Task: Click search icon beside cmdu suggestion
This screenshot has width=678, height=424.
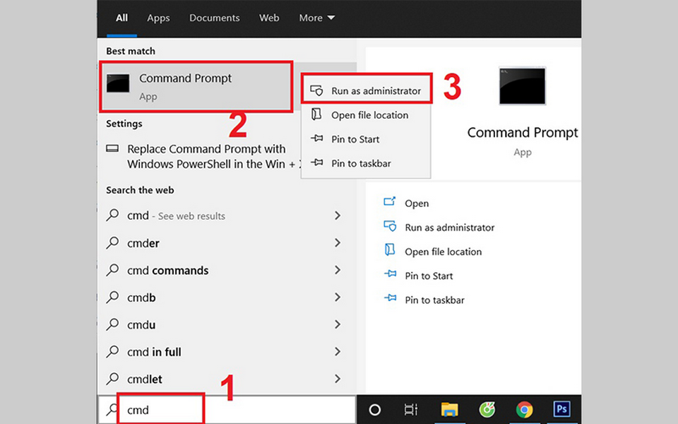Action: point(112,324)
